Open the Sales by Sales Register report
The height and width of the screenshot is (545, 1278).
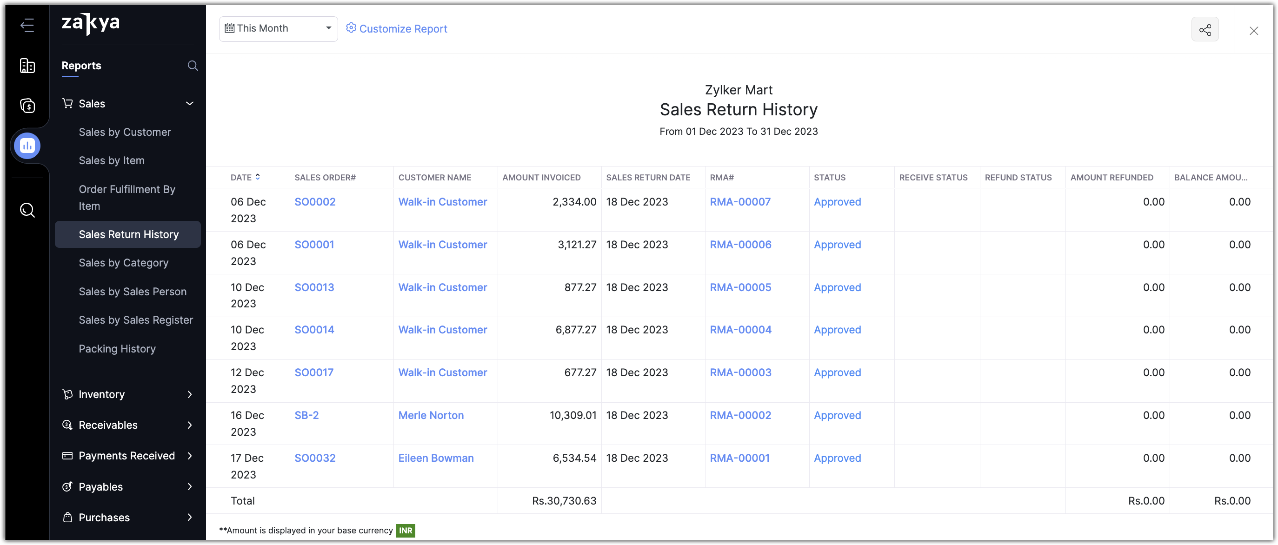coord(136,320)
